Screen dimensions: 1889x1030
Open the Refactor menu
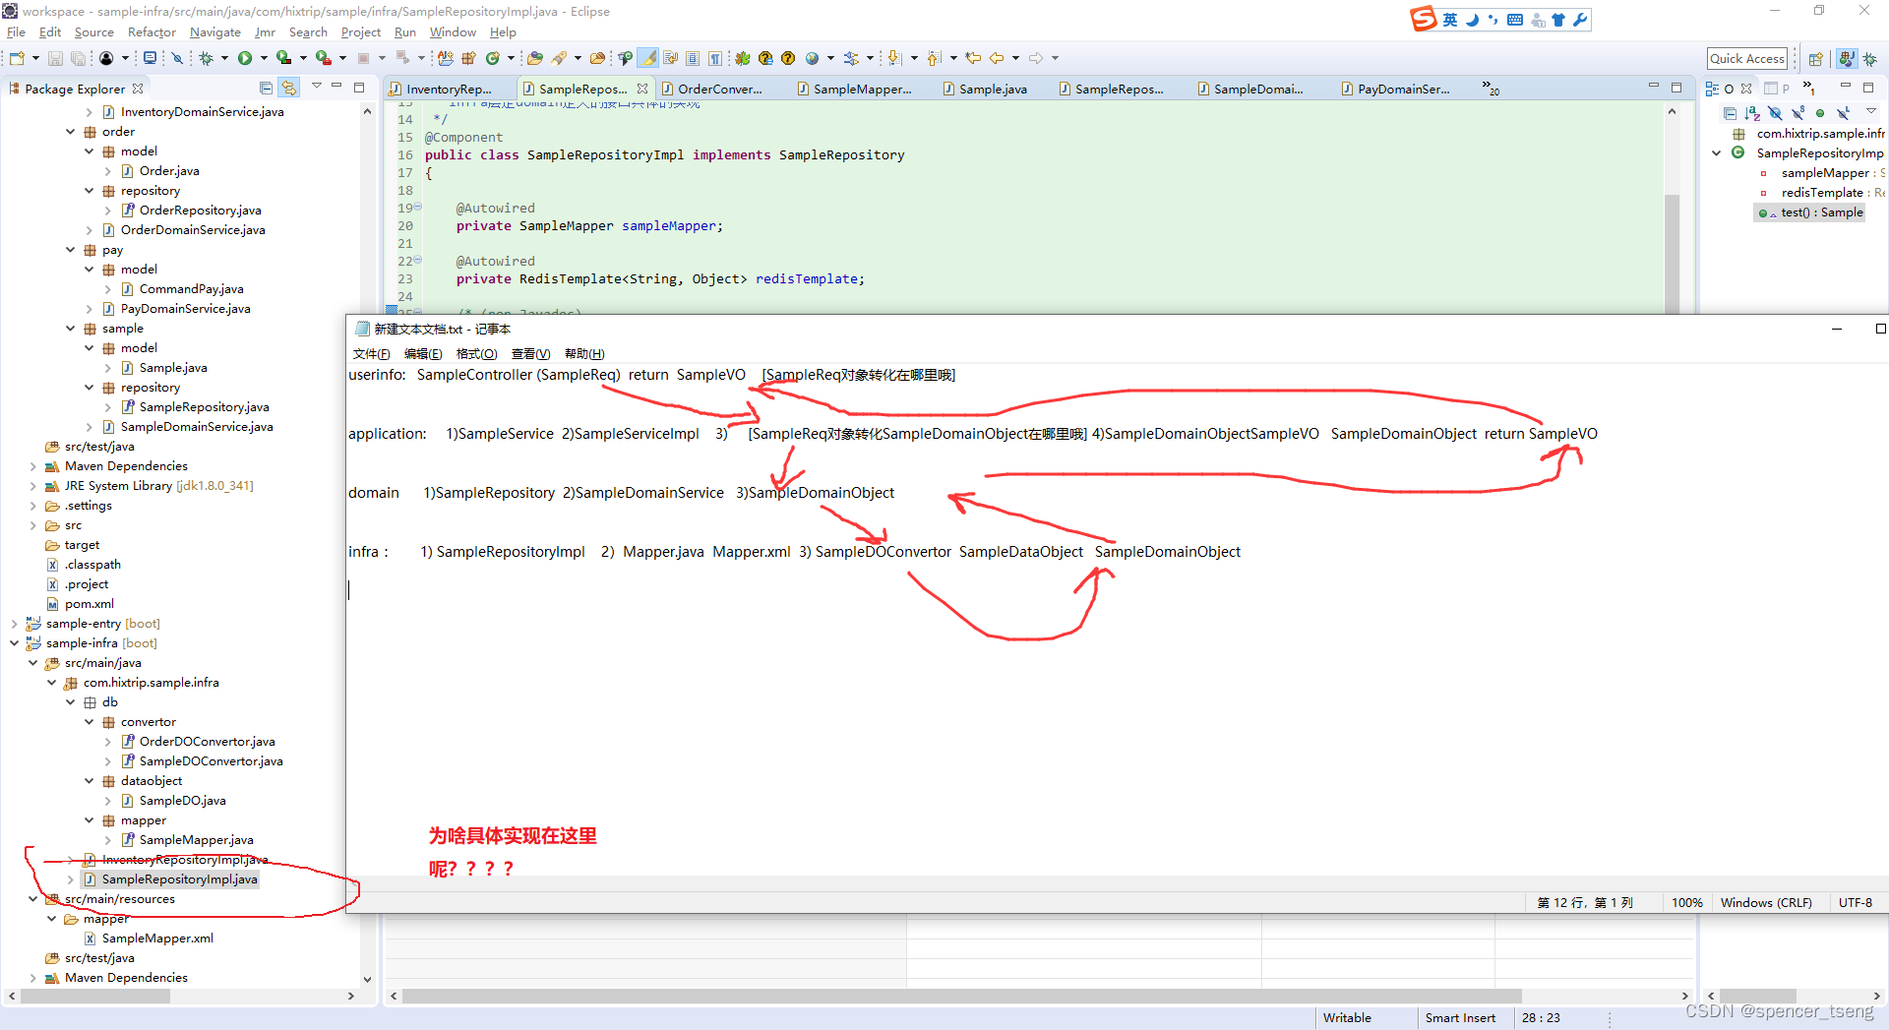(x=152, y=31)
